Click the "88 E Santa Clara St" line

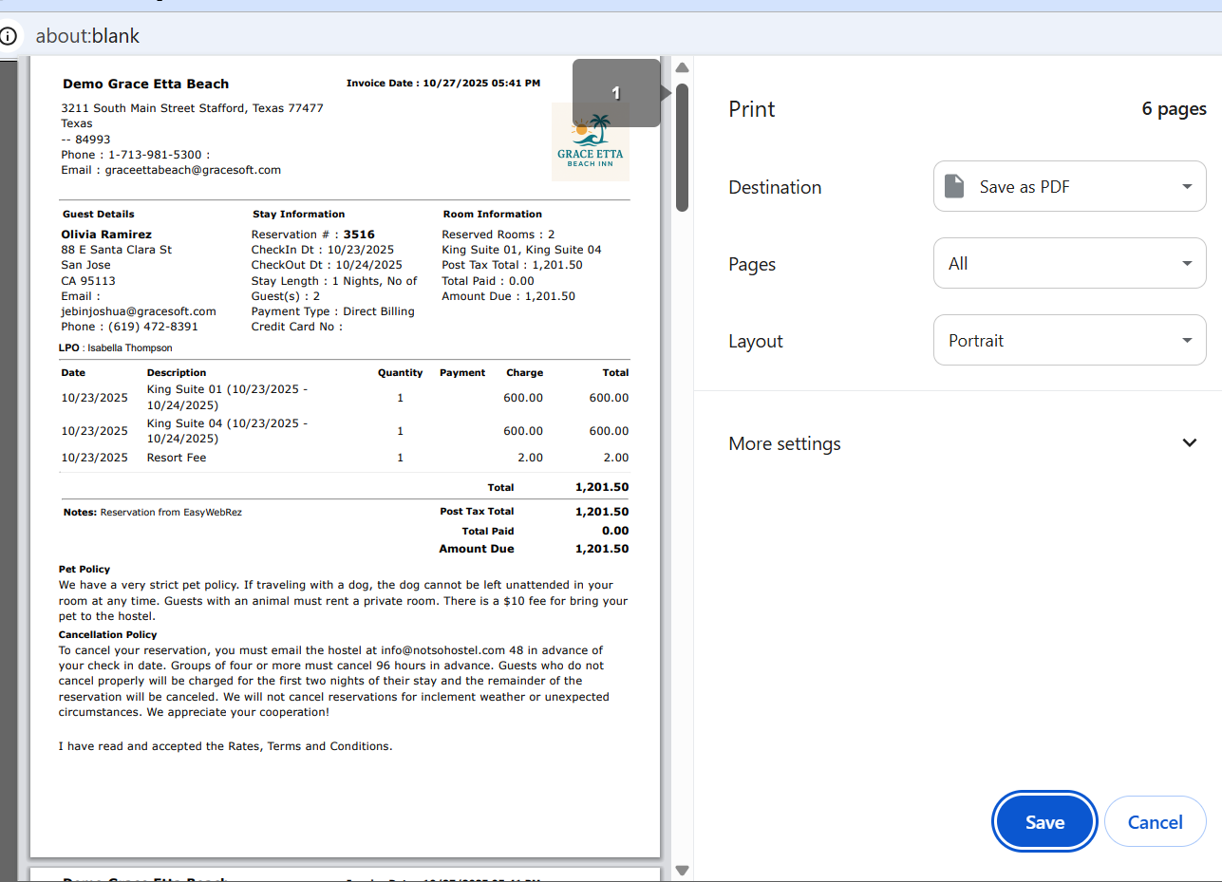[x=116, y=250]
